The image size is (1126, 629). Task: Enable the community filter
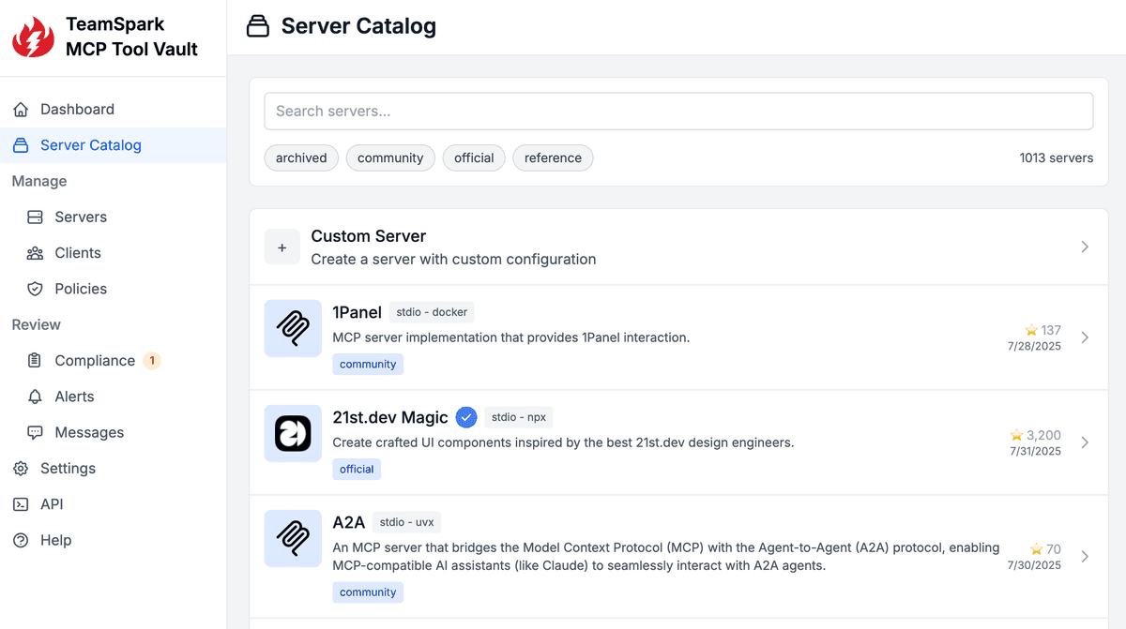coord(390,157)
